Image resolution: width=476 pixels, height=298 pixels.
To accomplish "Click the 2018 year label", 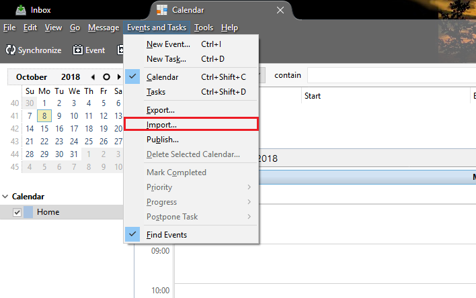I will (x=71, y=77).
